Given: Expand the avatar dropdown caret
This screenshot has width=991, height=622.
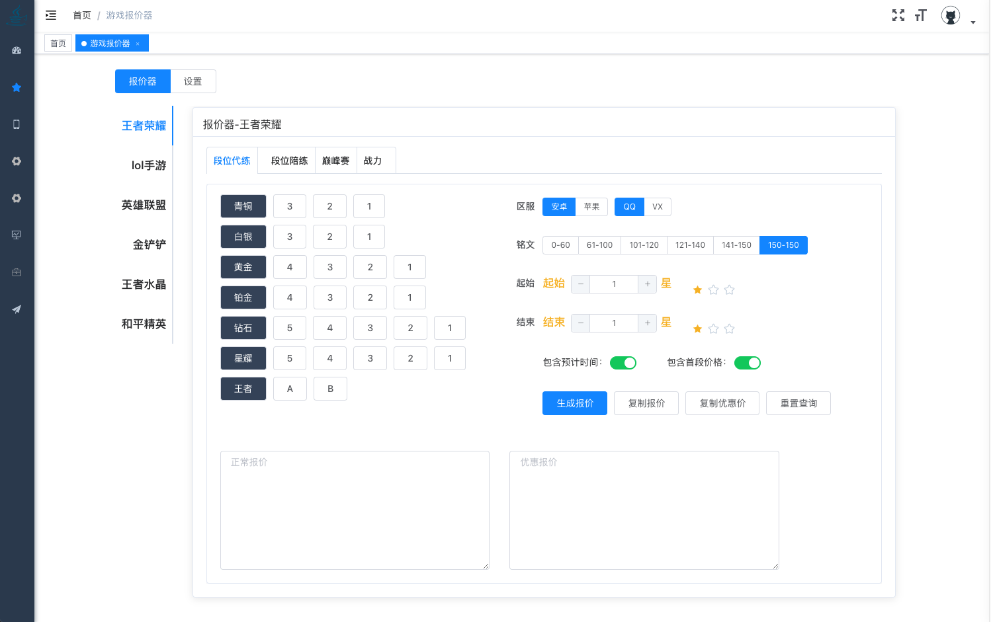Looking at the screenshot, I should tap(973, 22).
